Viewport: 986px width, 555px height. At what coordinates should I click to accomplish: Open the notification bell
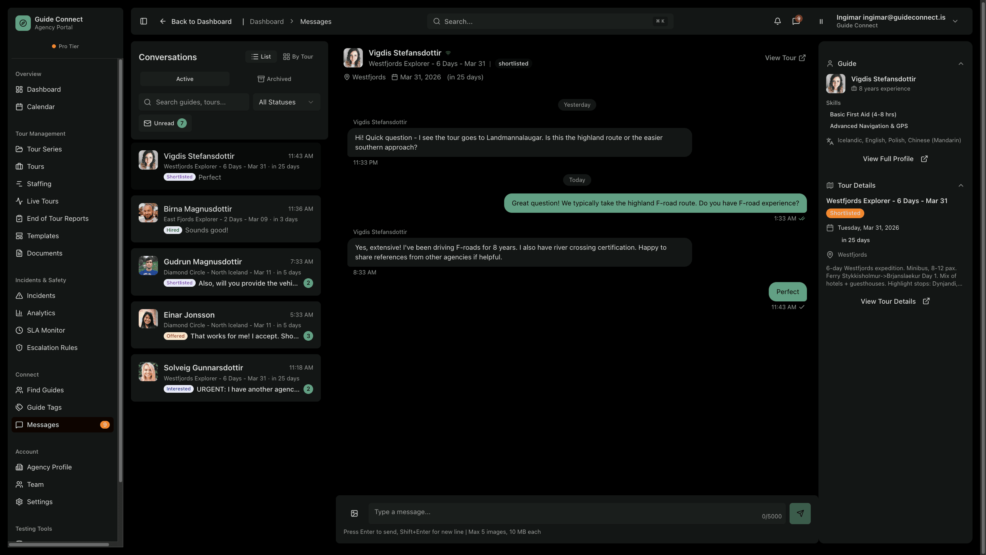click(777, 21)
